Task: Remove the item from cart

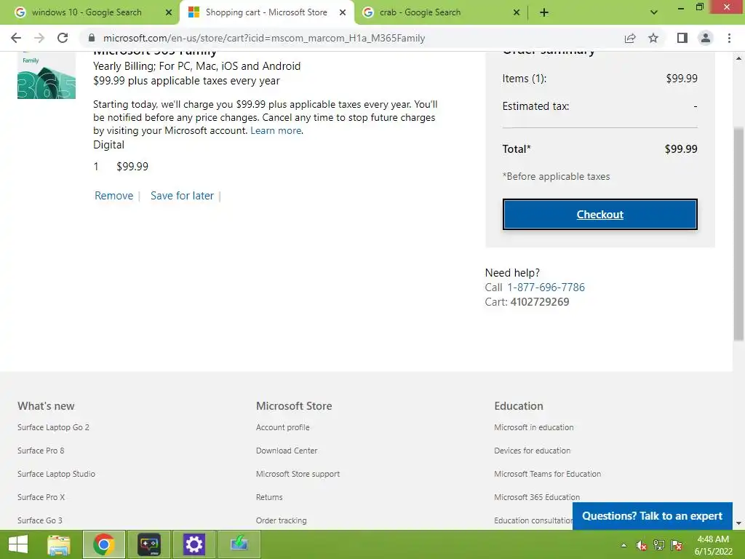Action: coord(113,196)
